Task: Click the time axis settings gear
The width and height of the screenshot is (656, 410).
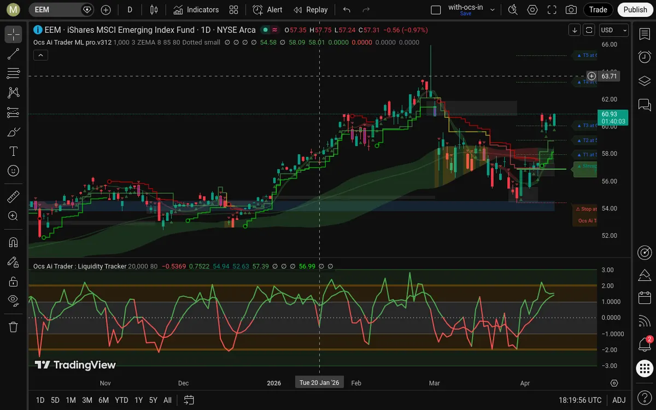Action: [614, 383]
